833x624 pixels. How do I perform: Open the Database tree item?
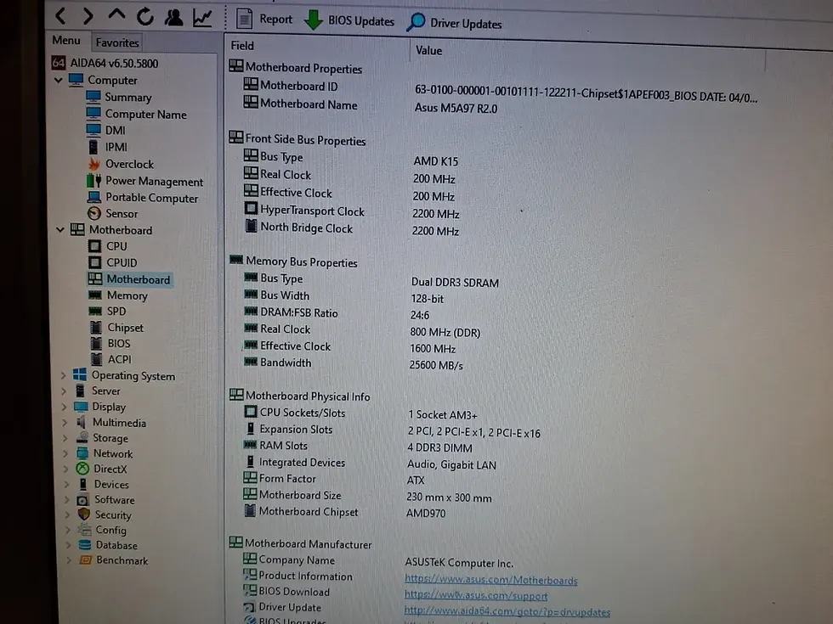click(108, 545)
